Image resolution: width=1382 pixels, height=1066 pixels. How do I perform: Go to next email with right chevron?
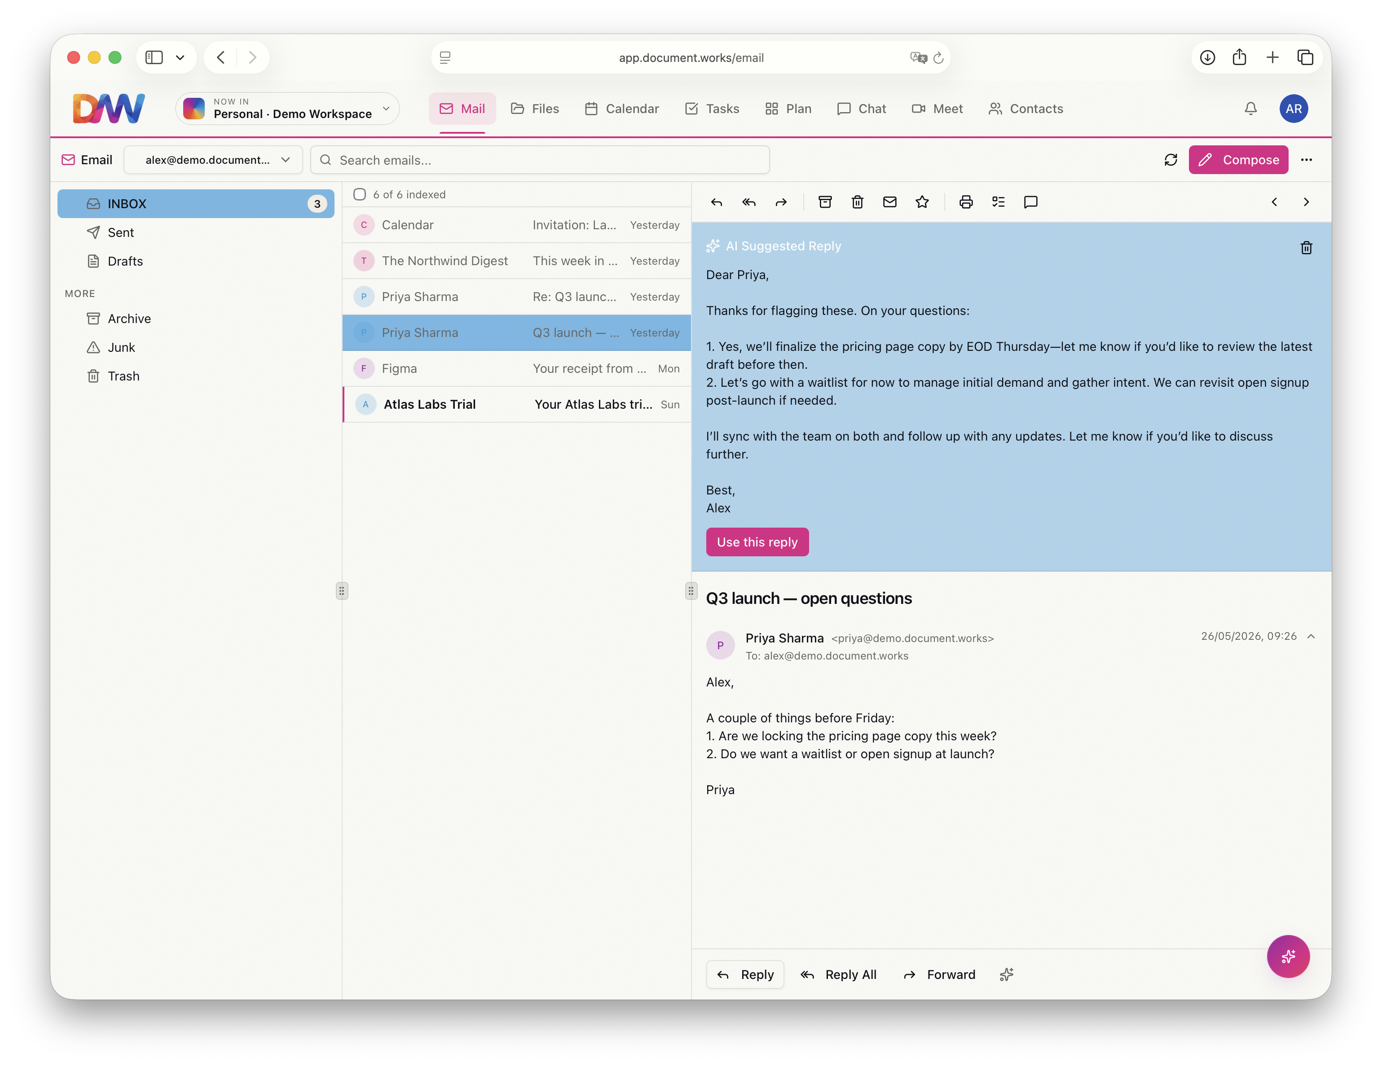(x=1306, y=202)
